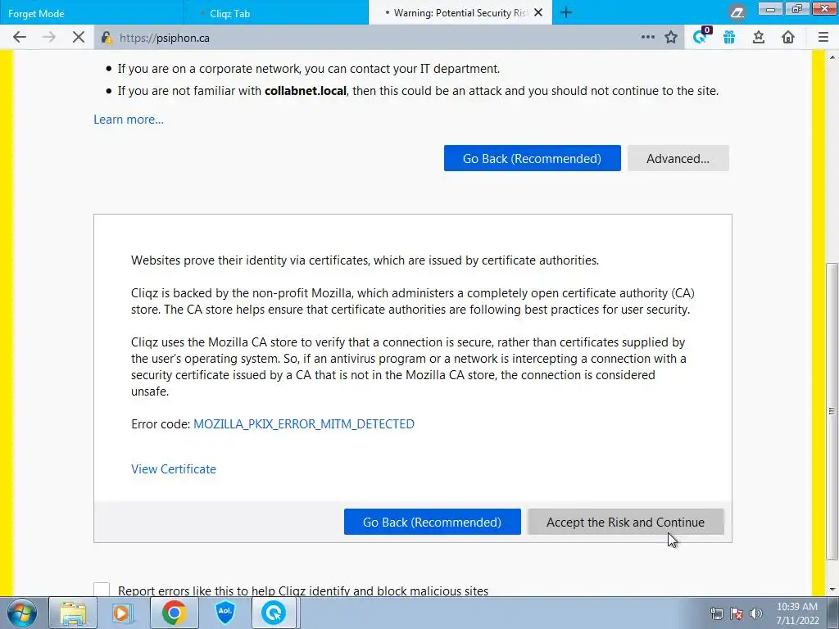Switch to the Cliqz Tab
The image size is (839, 629).
click(x=275, y=13)
